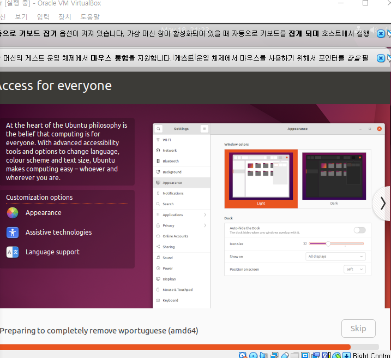Viewport: 391px width, 358px height.
Task: Open the hamburger menu in Settings header
Action: coord(204,129)
